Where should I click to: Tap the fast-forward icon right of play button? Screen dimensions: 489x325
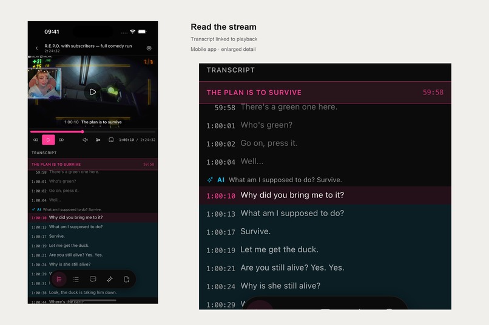click(x=61, y=140)
